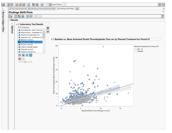The height and width of the screenshot is (133, 172).
Task: Open the red triangle menu of the Baseline vs. Mean plot
Action: (54, 39)
